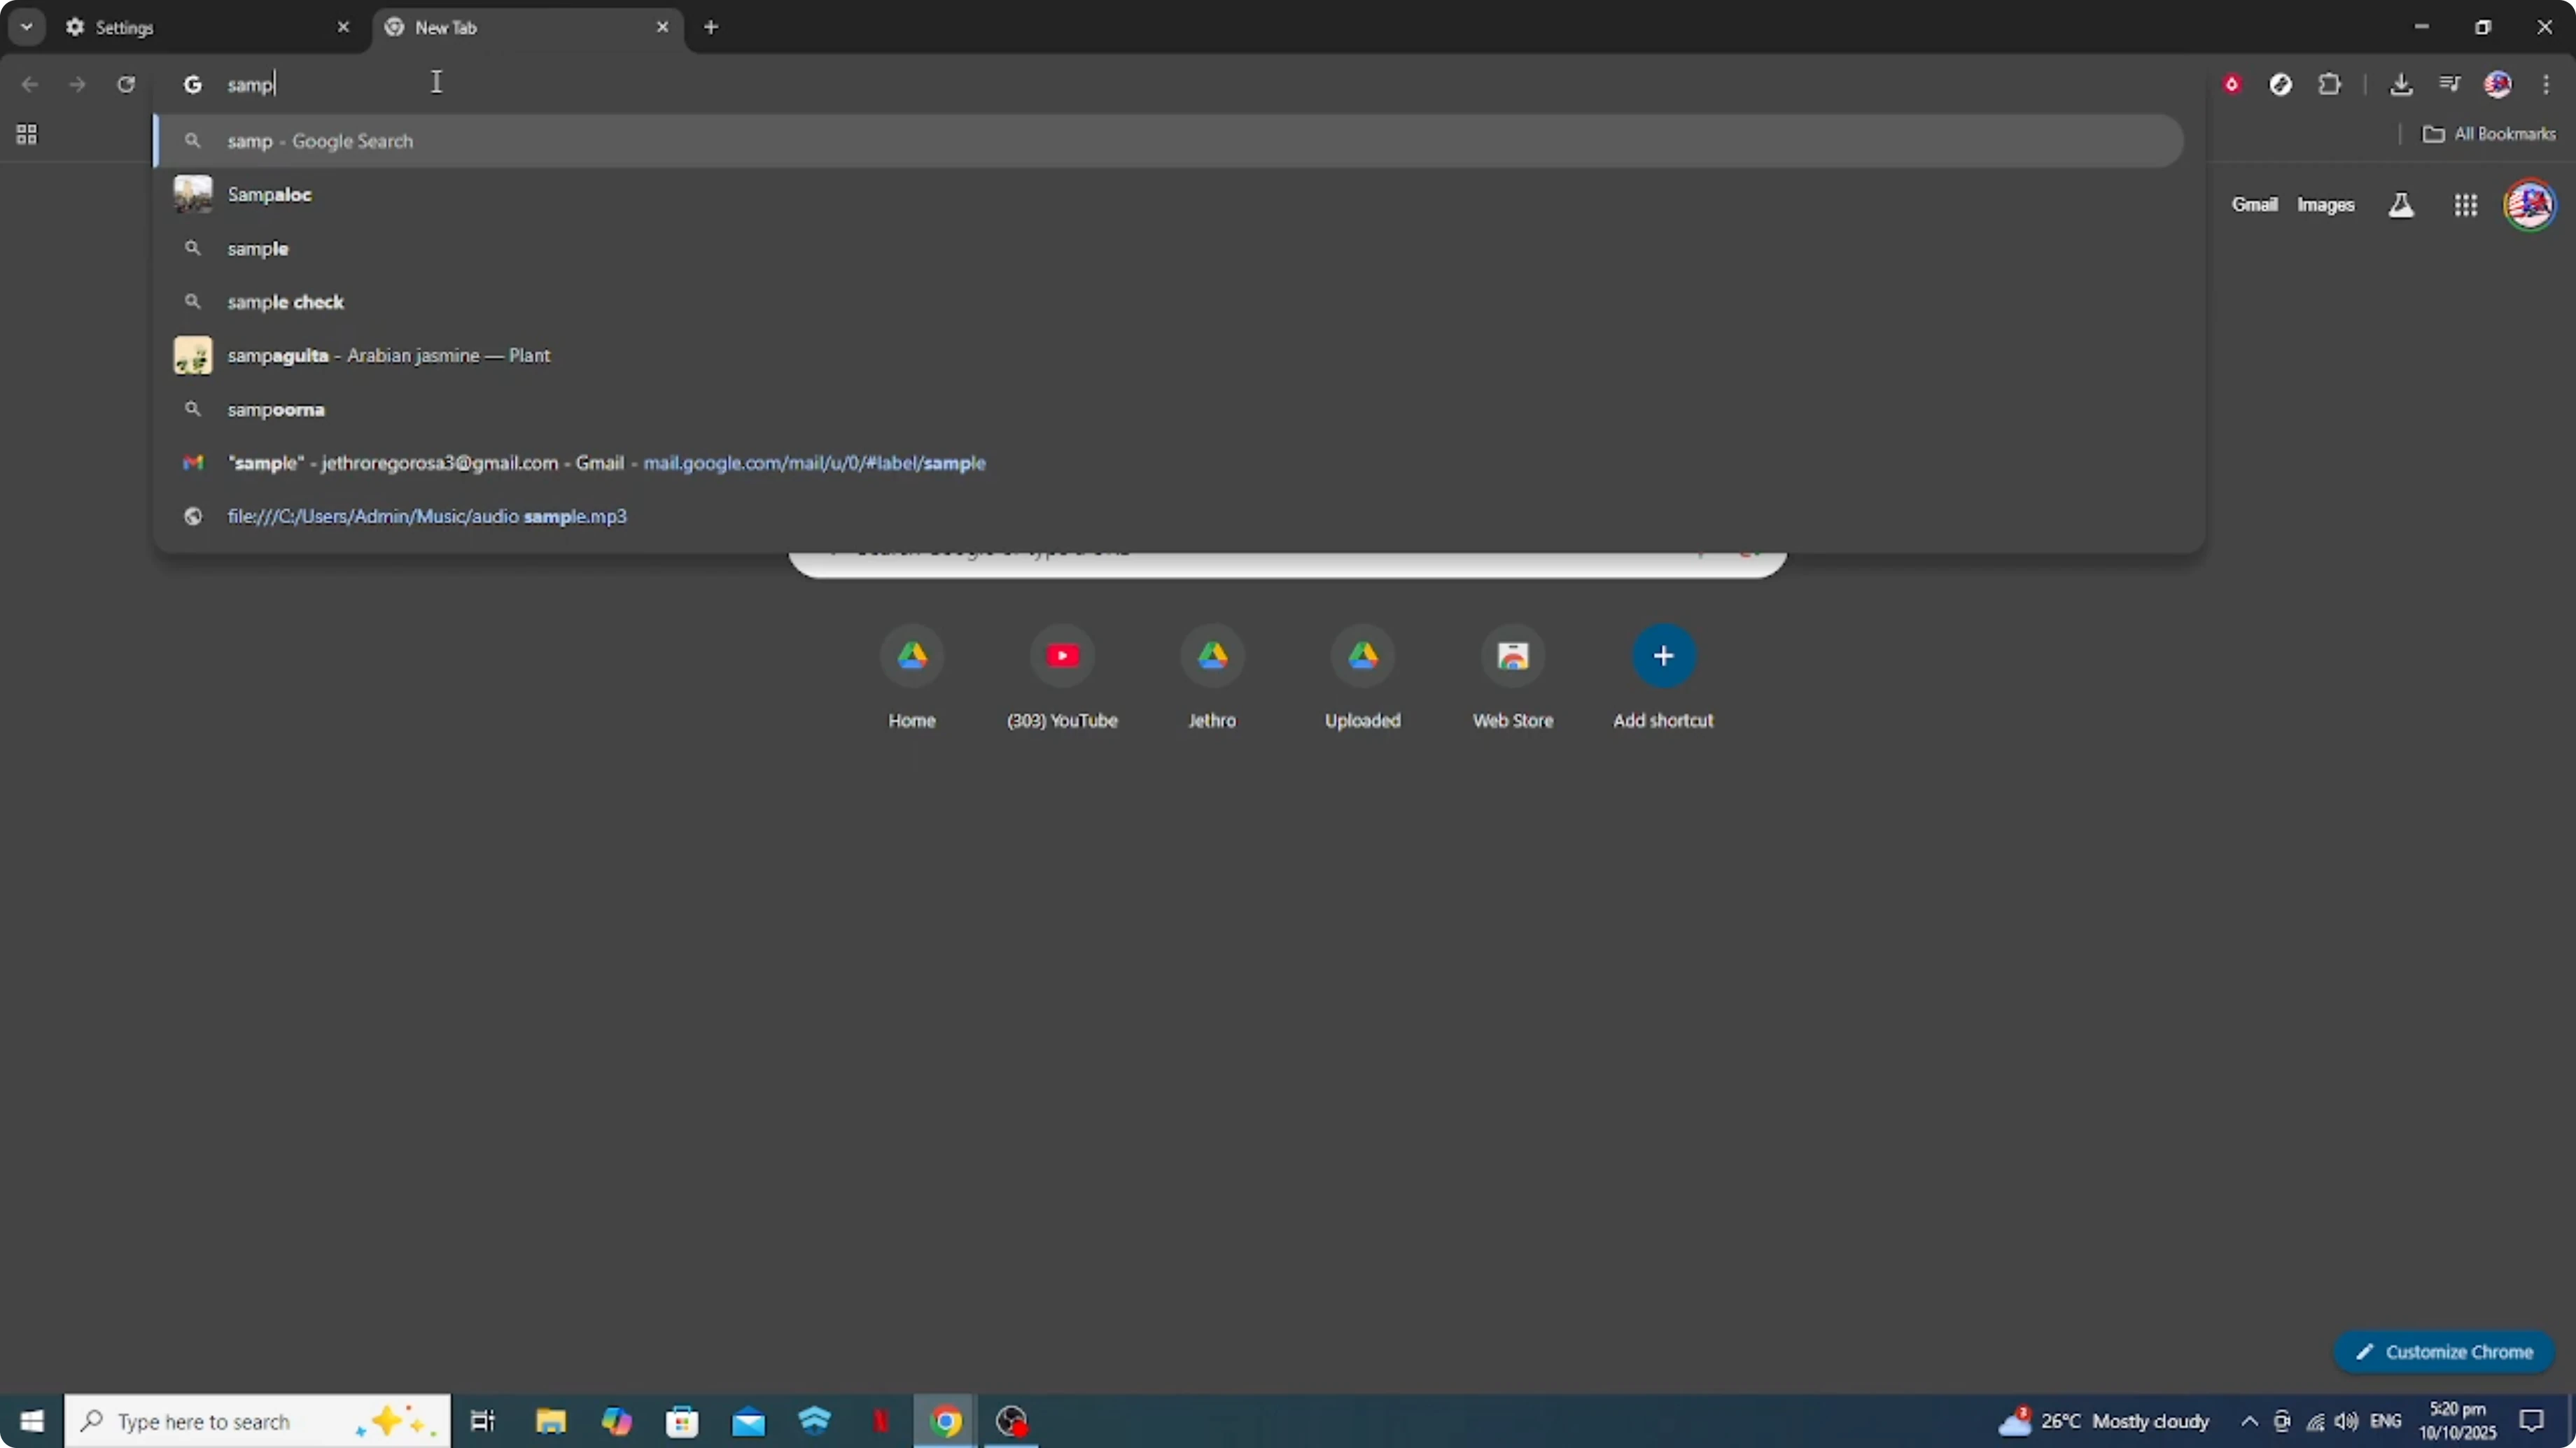Open a new tab with plus button

click(x=711, y=27)
